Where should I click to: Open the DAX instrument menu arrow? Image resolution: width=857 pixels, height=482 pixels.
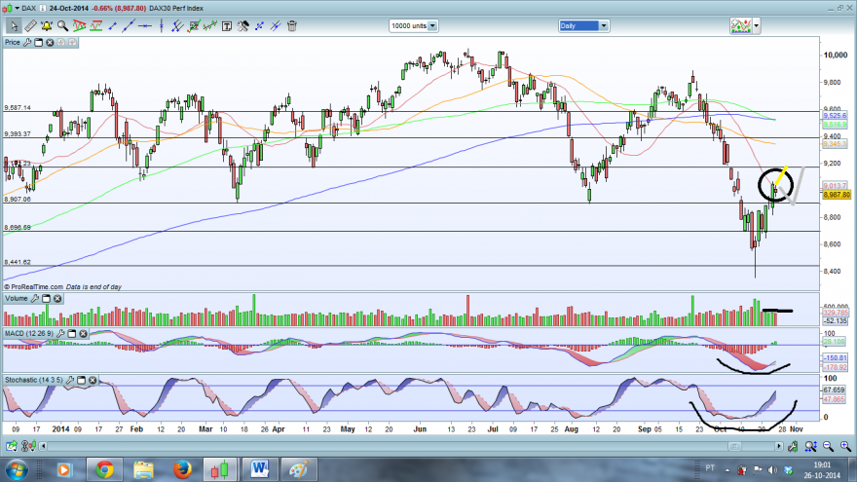(17, 8)
